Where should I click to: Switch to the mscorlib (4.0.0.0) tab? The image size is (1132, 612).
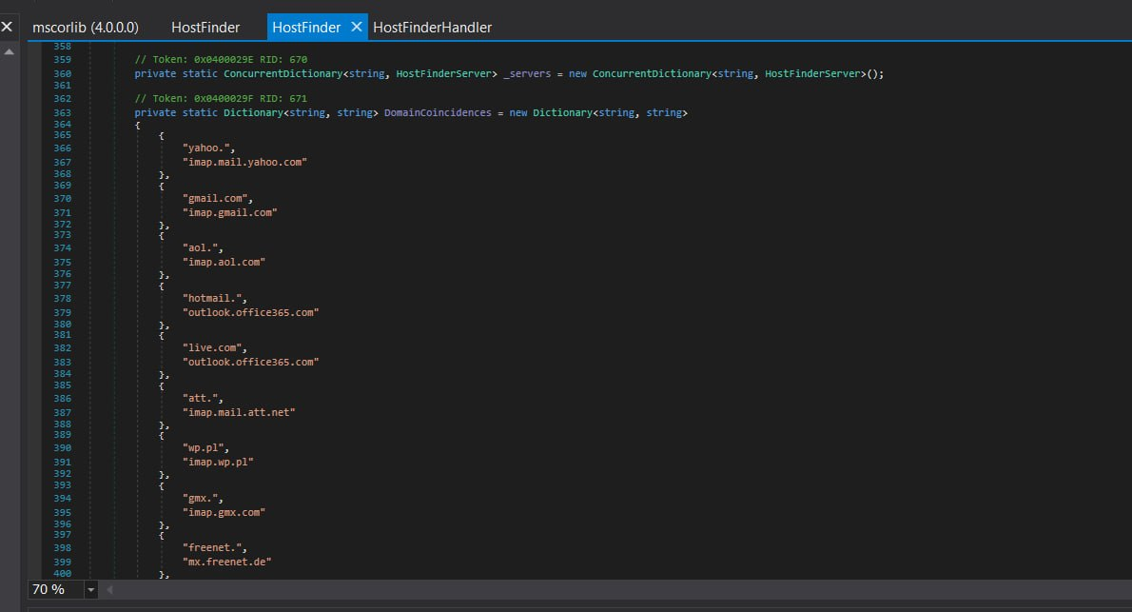(86, 28)
